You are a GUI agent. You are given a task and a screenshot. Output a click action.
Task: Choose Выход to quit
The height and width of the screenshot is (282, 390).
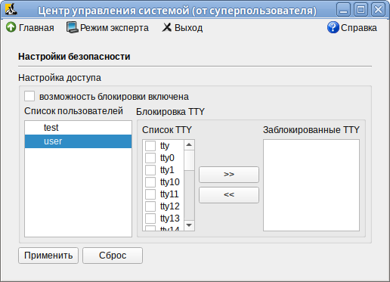point(182,27)
